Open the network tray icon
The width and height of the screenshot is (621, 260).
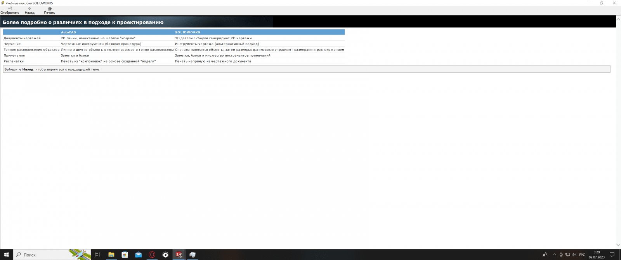(x=567, y=255)
